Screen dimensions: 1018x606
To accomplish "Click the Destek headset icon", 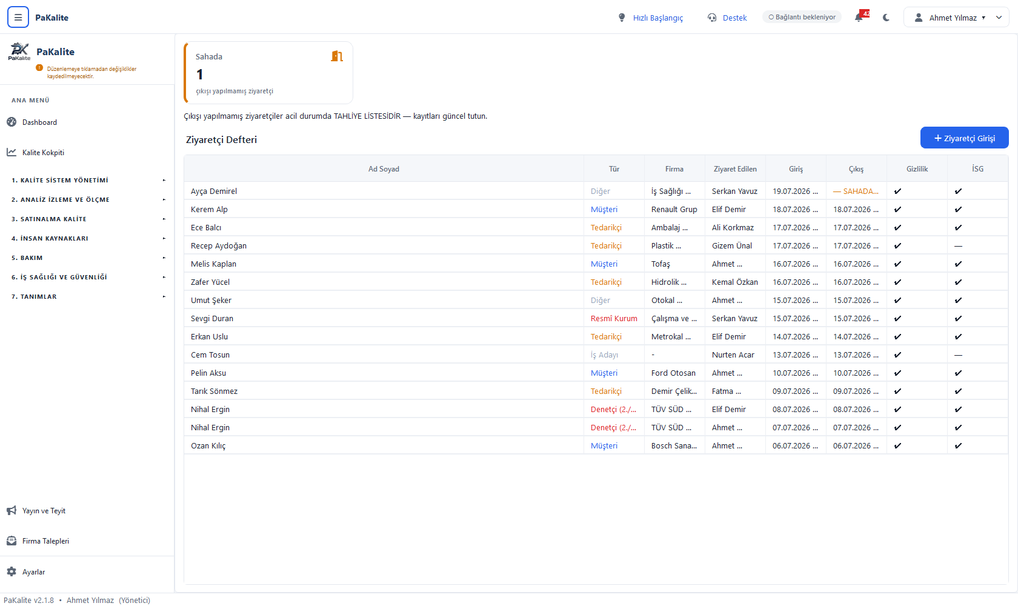I will [712, 18].
